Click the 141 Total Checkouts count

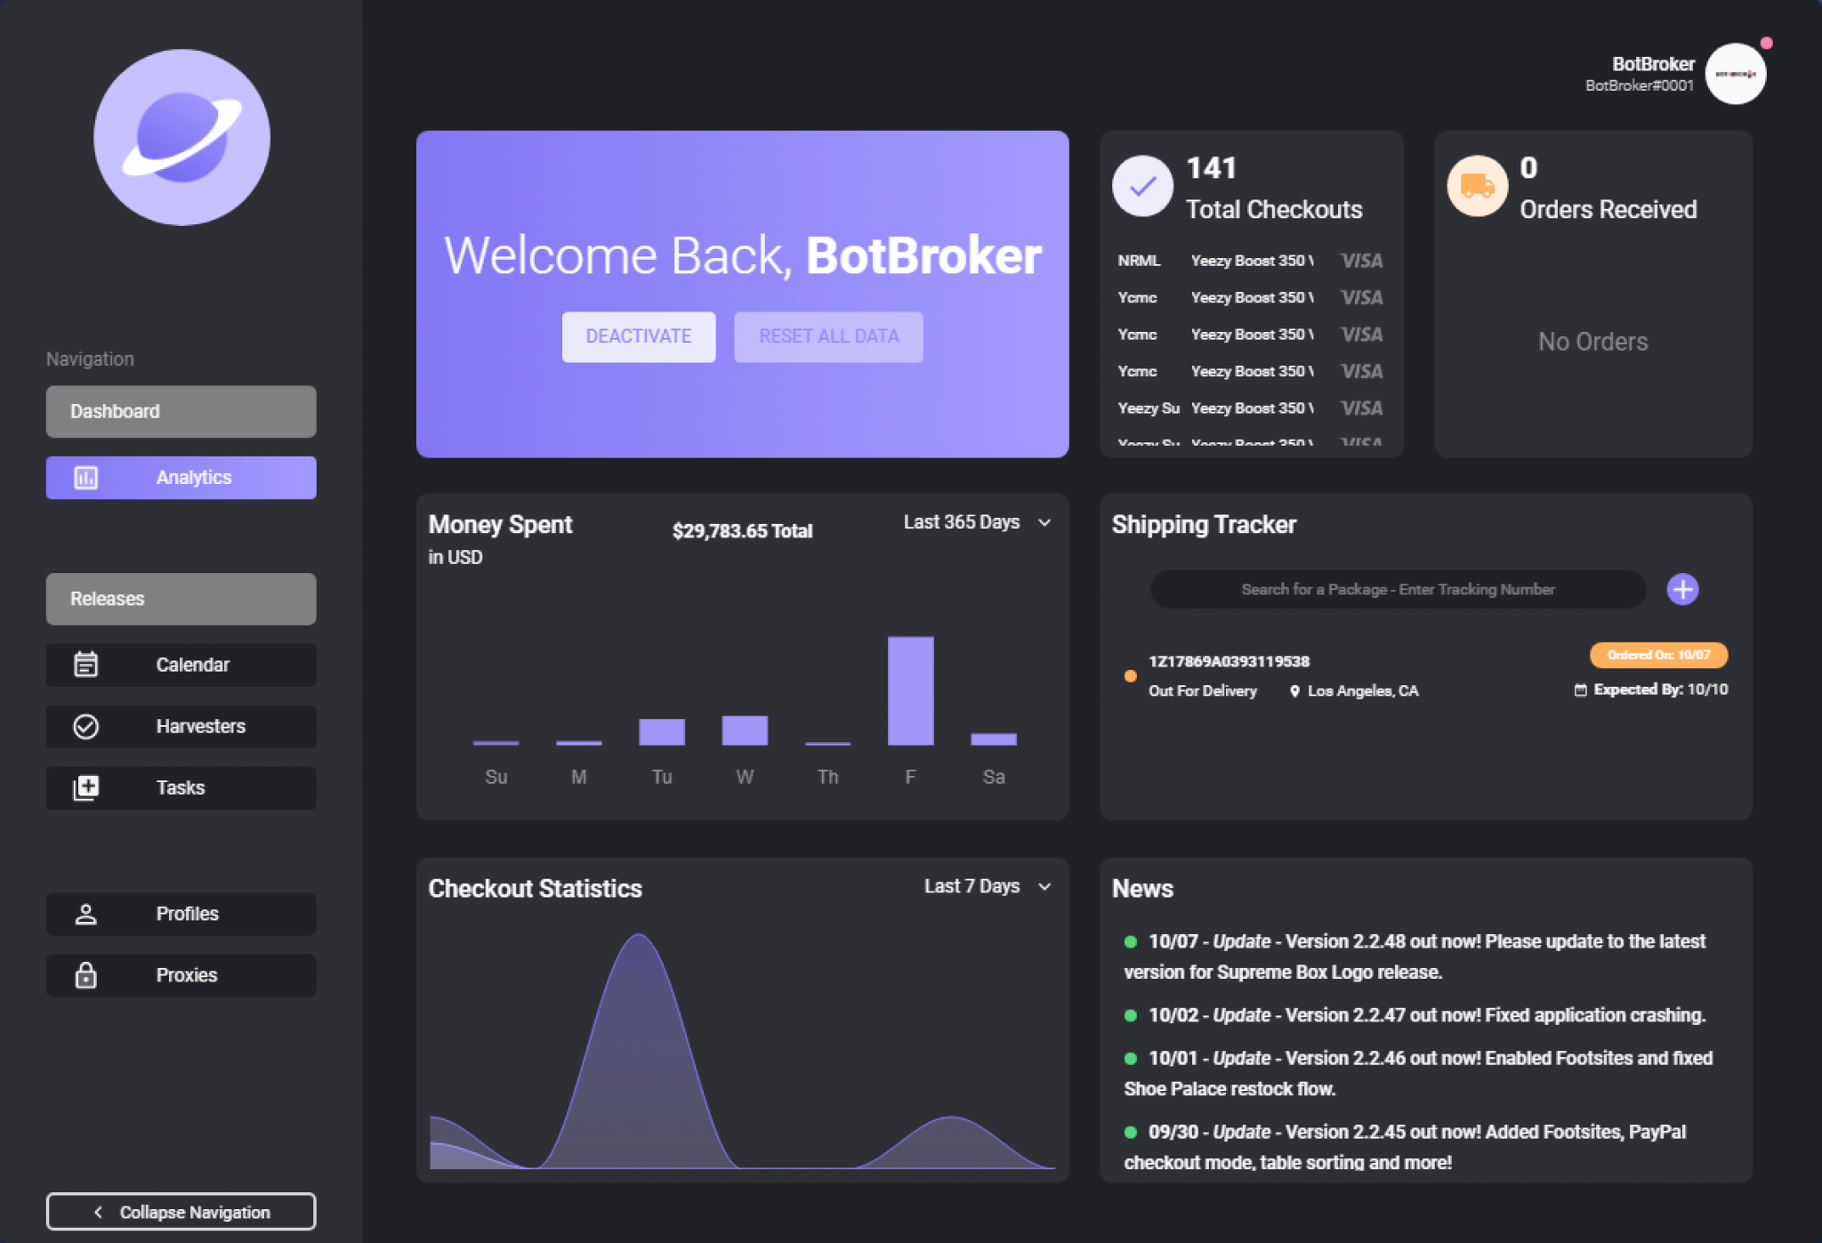click(1212, 168)
